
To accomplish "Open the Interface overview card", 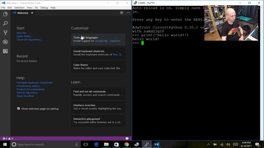I will pos(98,107).
